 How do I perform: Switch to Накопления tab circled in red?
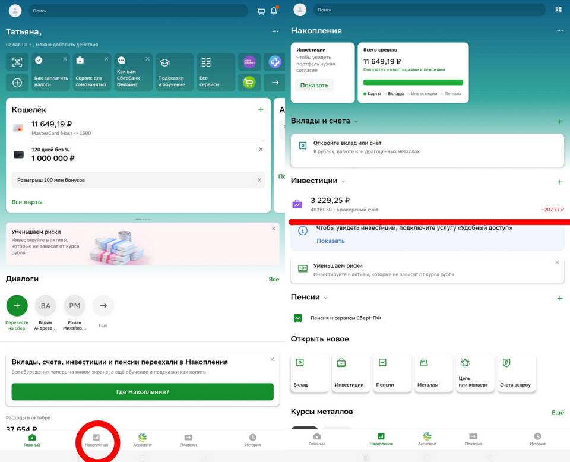(96, 440)
